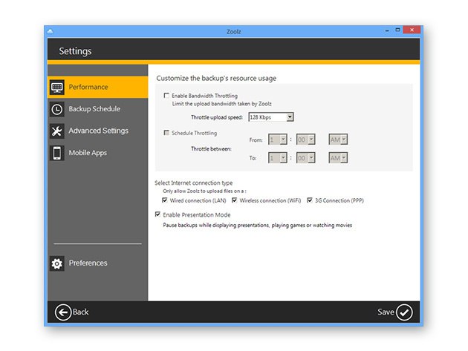Click the Back arrow circle icon

point(63,312)
